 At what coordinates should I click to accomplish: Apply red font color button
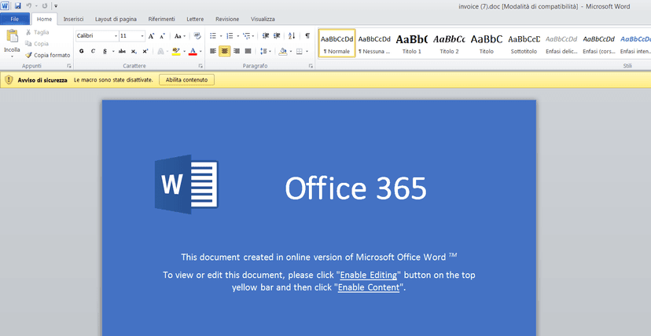point(193,51)
